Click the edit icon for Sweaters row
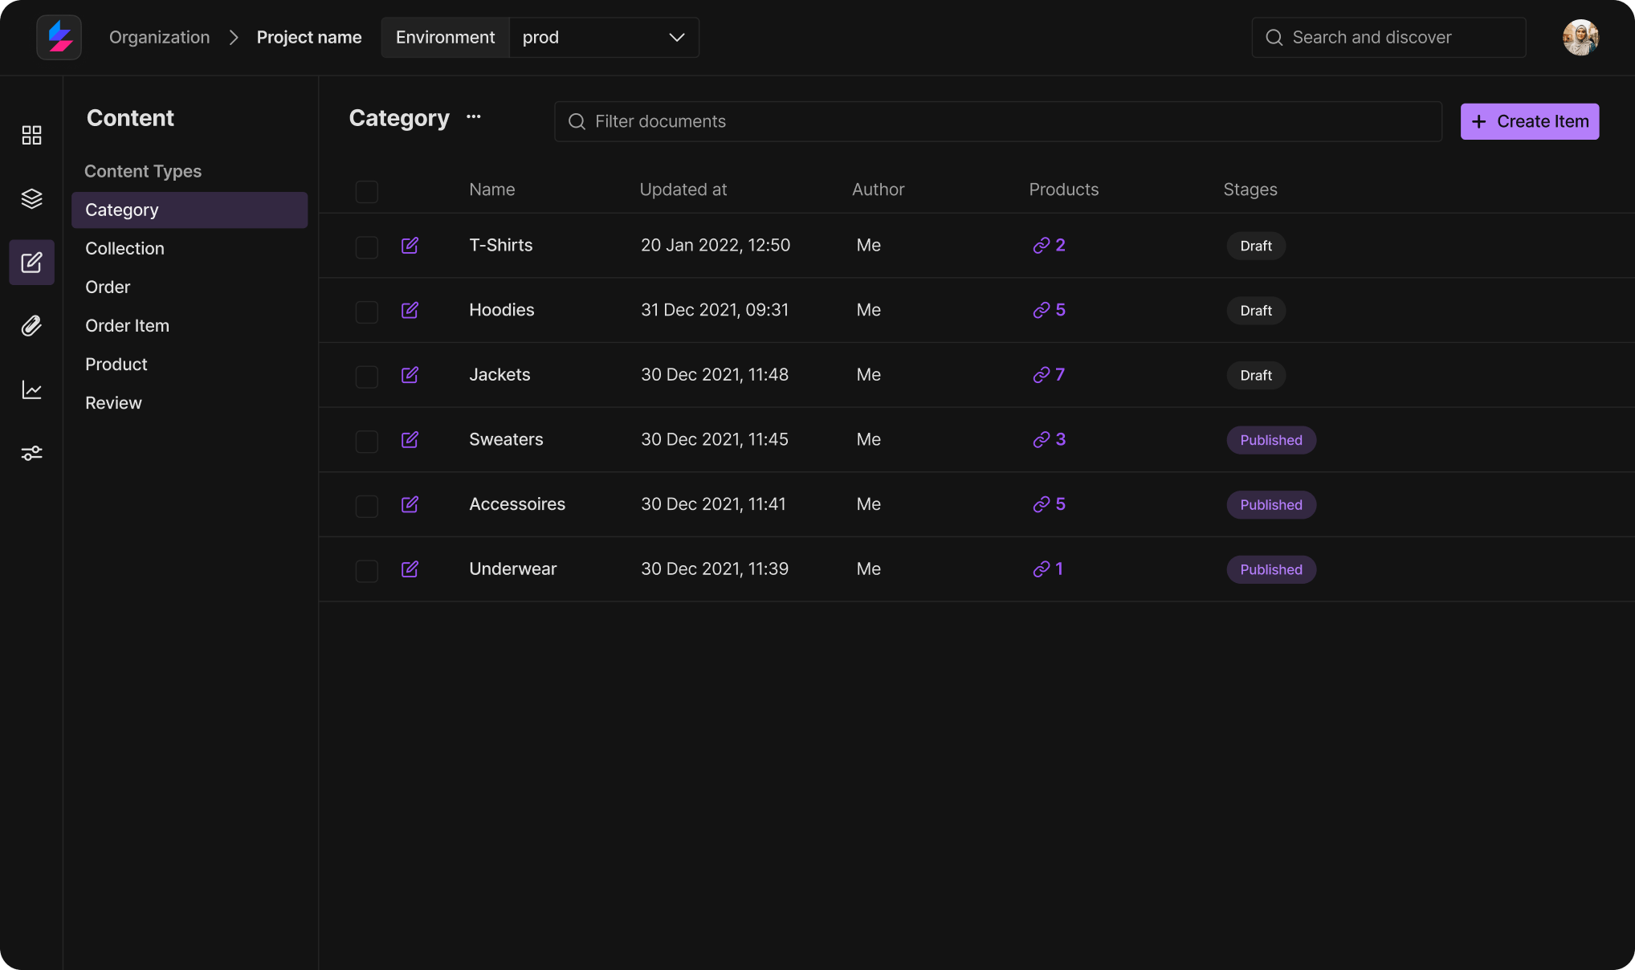The image size is (1635, 970). 410,440
